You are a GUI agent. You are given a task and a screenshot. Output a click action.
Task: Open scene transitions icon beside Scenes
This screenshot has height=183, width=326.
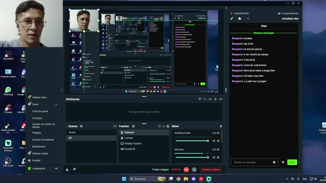pyautogui.click(x=115, y=126)
